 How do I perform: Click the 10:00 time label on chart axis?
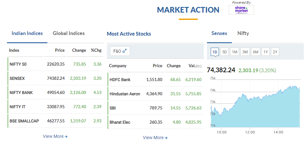[x=222, y=132]
